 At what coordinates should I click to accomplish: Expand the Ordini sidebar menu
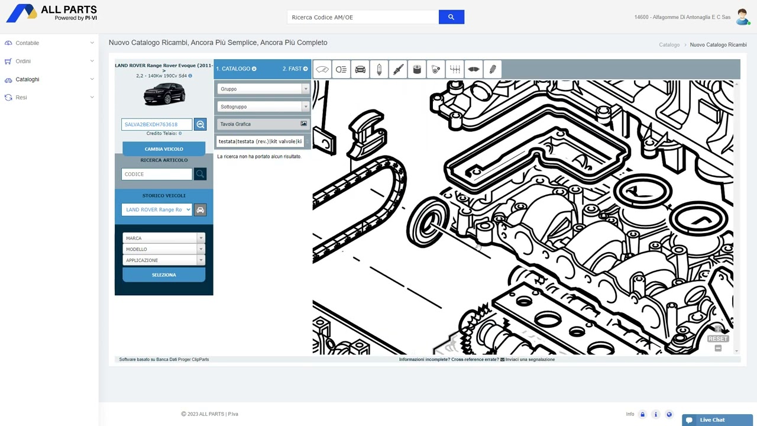click(x=49, y=61)
